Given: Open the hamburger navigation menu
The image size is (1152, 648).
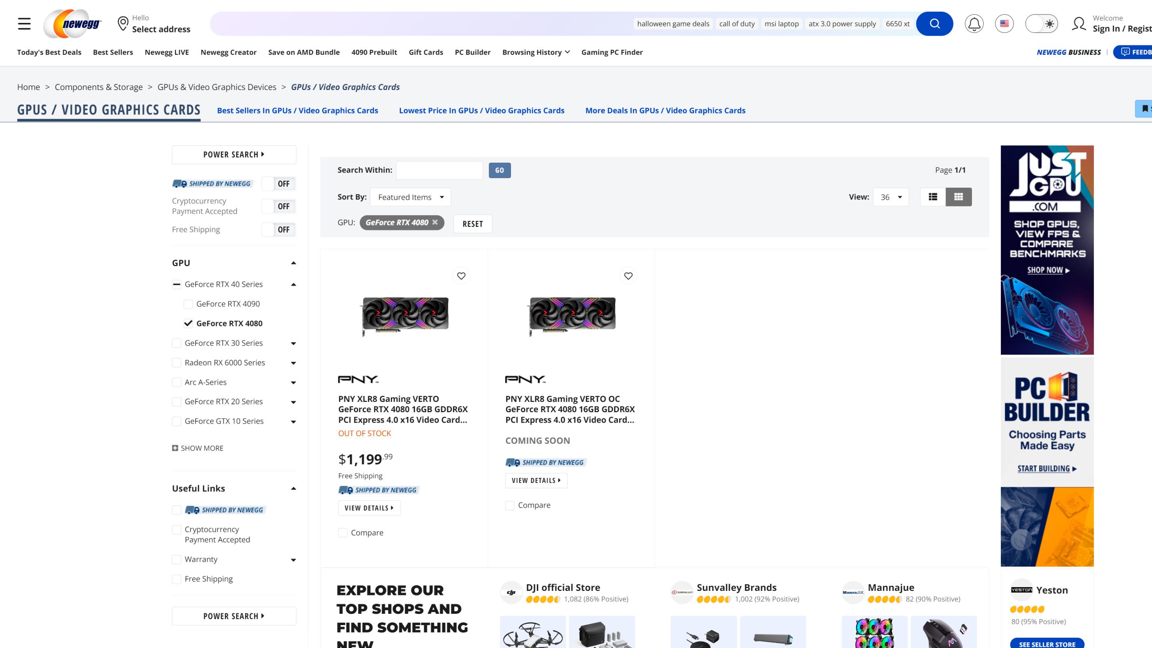Looking at the screenshot, I should pyautogui.click(x=24, y=24).
